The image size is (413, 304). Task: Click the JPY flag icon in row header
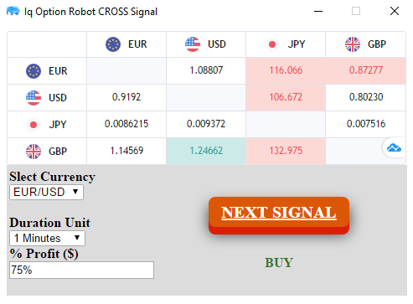34,125
